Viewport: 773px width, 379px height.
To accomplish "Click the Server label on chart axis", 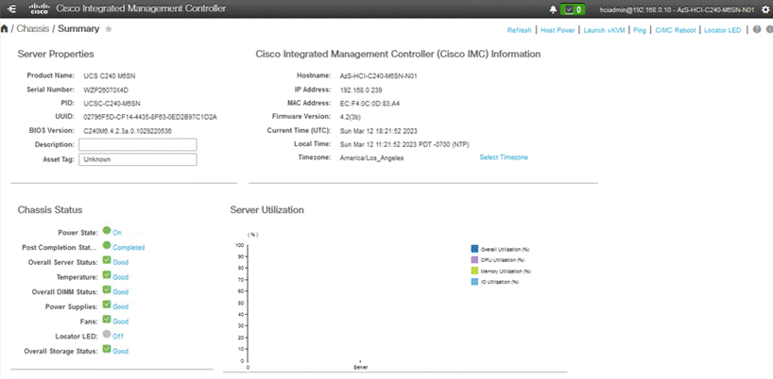I will [360, 367].
